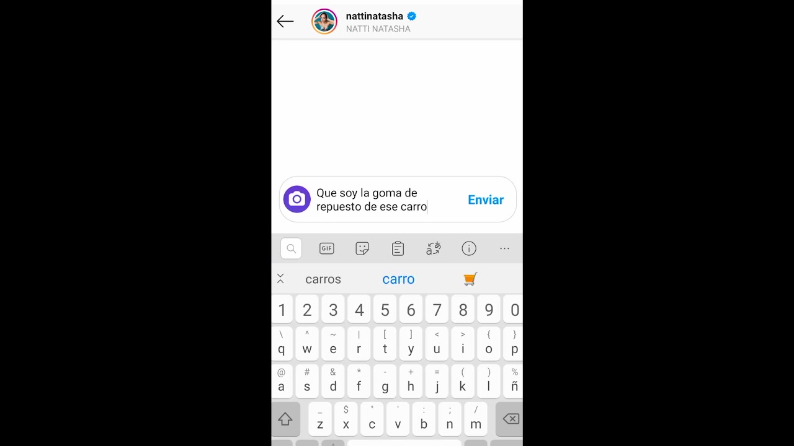The height and width of the screenshot is (446, 794).
Task: Select the "carro" suggestion
Action: (398, 279)
